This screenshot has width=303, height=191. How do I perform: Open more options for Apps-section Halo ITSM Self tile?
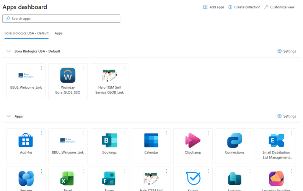166,171
